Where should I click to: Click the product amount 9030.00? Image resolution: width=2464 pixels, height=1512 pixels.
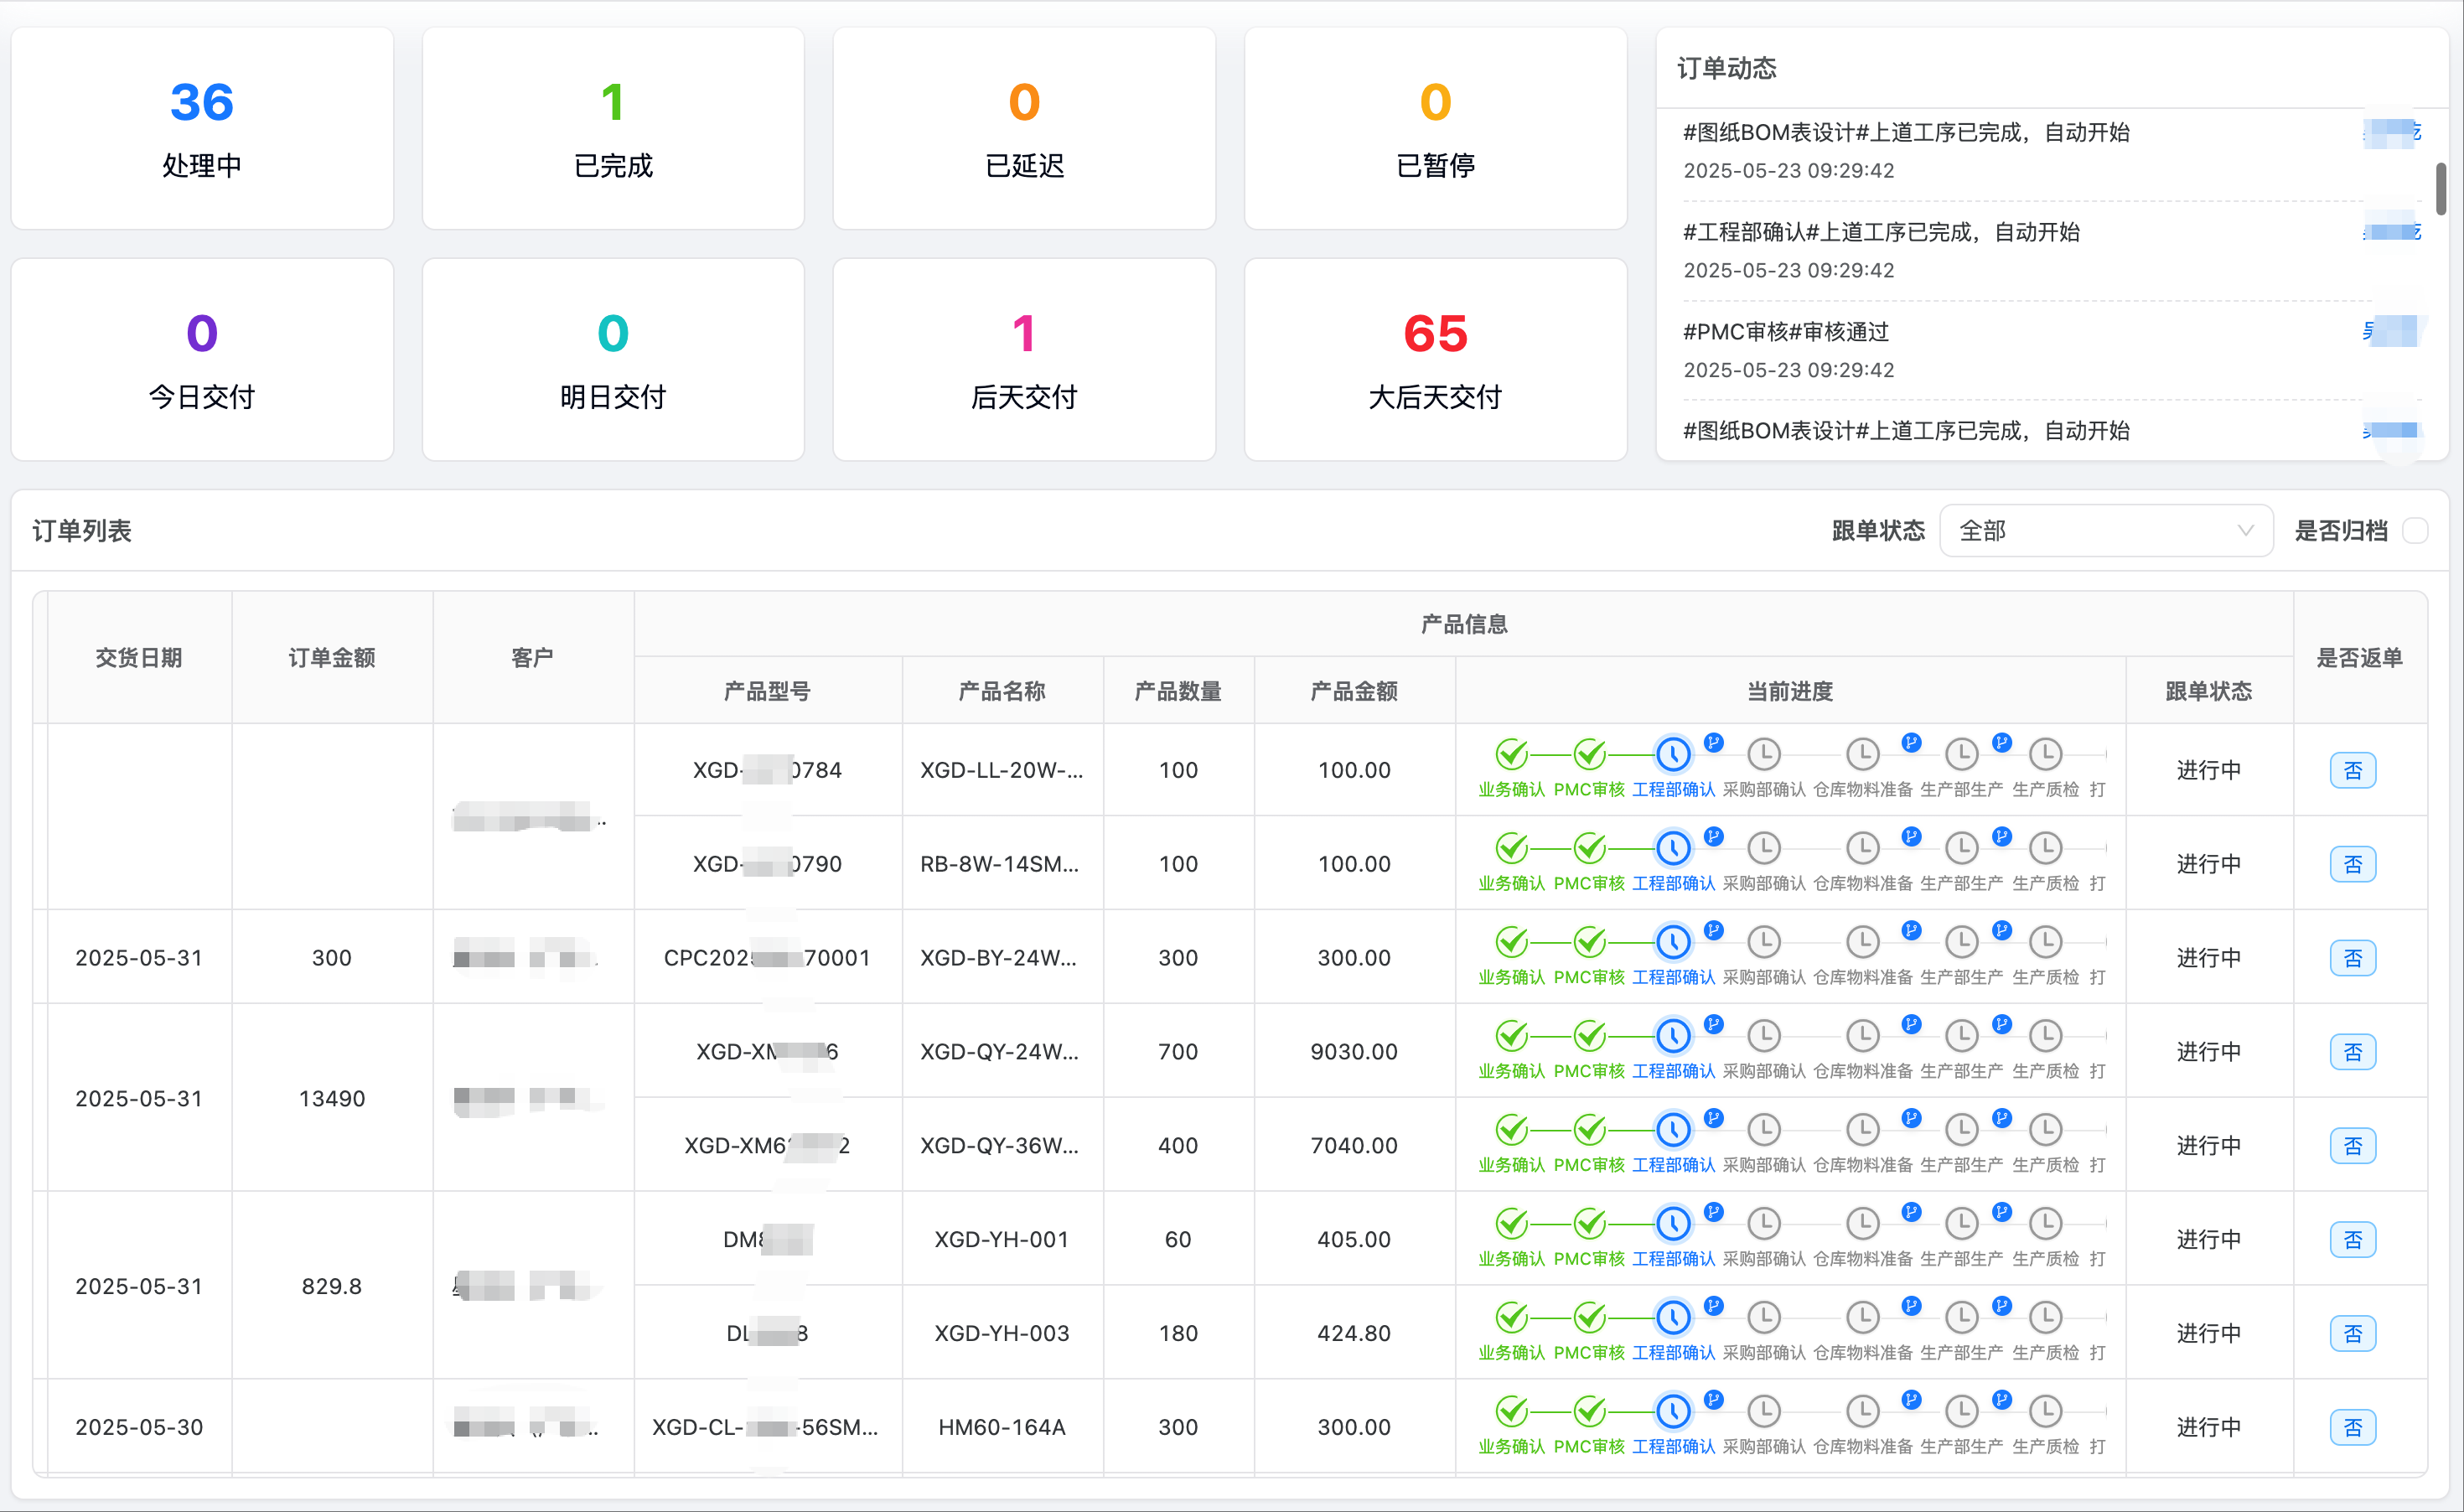click(x=1354, y=1052)
